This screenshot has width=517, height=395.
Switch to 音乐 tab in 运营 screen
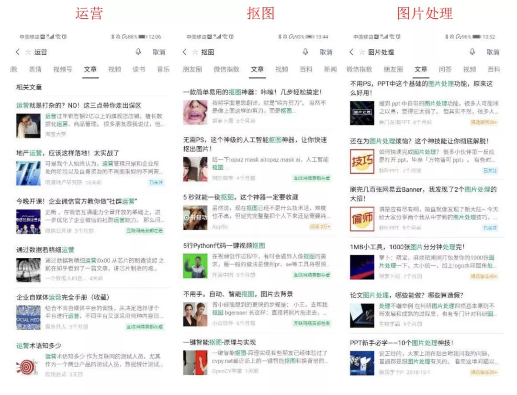[163, 70]
